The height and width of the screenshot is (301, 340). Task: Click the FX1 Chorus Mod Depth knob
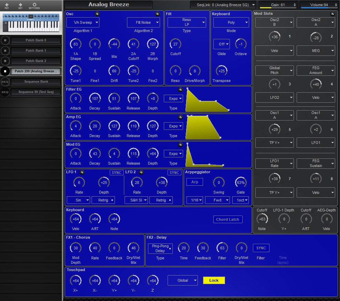pyautogui.click(x=75, y=248)
